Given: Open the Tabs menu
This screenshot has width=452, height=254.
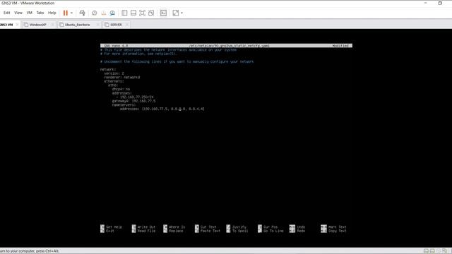Looking at the screenshot, I should pyautogui.click(x=40, y=13).
